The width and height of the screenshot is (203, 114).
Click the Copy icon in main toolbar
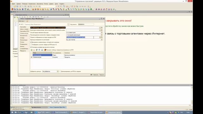click(23, 6)
